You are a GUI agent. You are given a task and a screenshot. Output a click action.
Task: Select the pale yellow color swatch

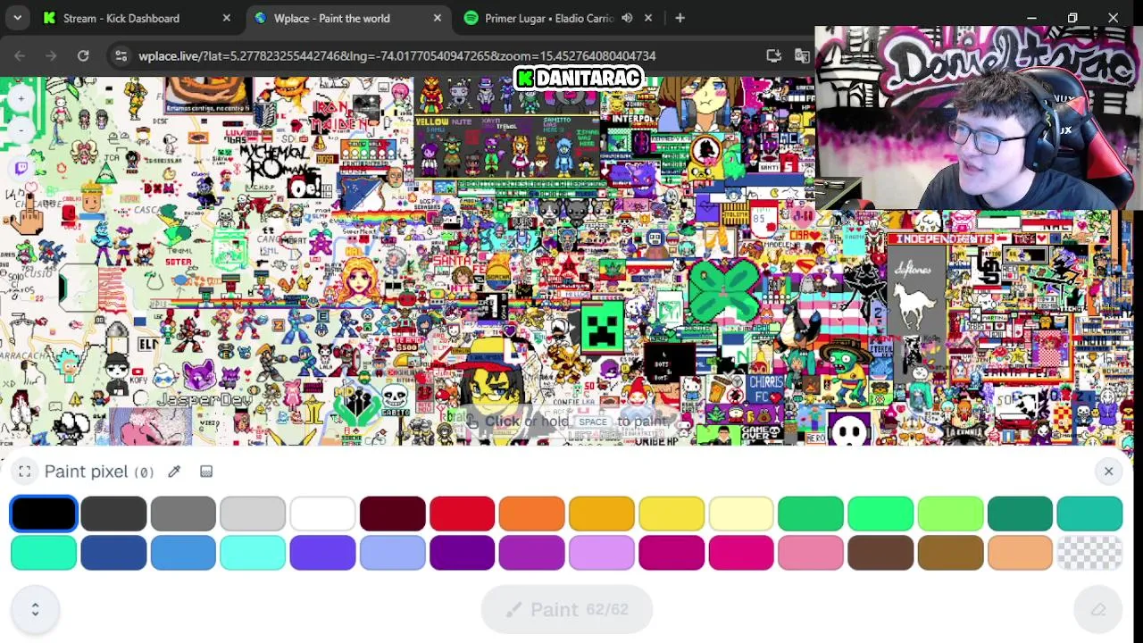coord(740,514)
